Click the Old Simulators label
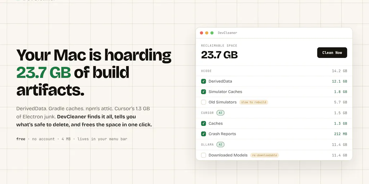Viewport: 369px width, 184px height. [x=223, y=102]
